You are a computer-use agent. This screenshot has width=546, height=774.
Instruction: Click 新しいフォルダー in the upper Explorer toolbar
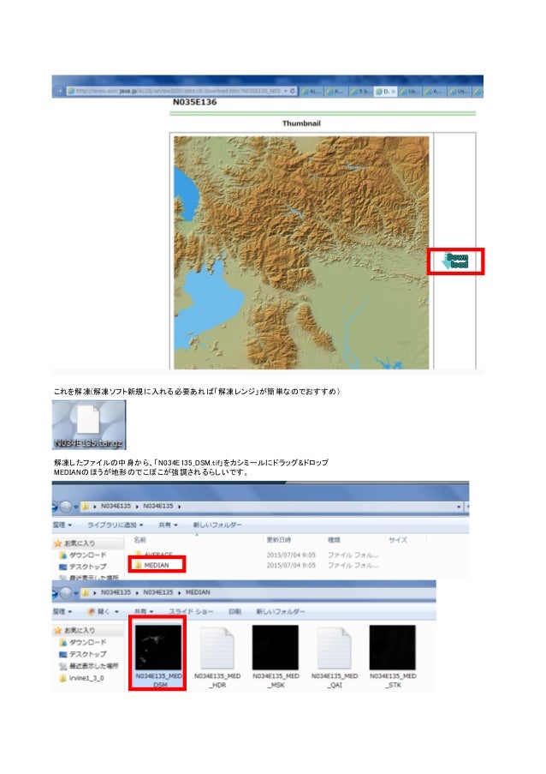217,525
